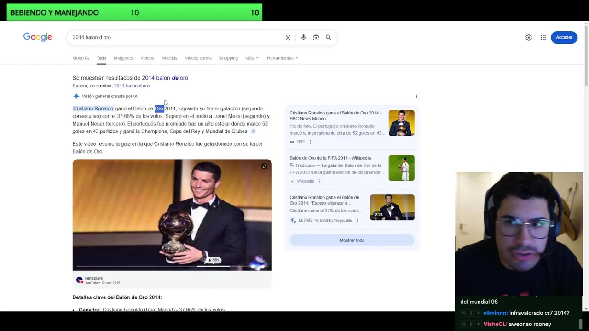Click the magnifying glass search icon
The image size is (589, 331).
pos(329,37)
